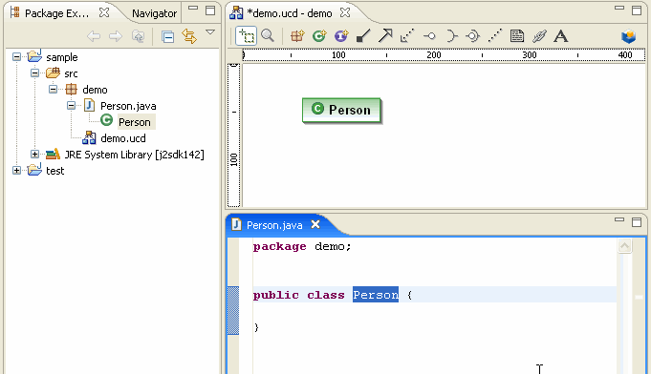Select the ball-and-socket connector tool
Screen dimensions: 651x374
pyautogui.click(x=473, y=36)
